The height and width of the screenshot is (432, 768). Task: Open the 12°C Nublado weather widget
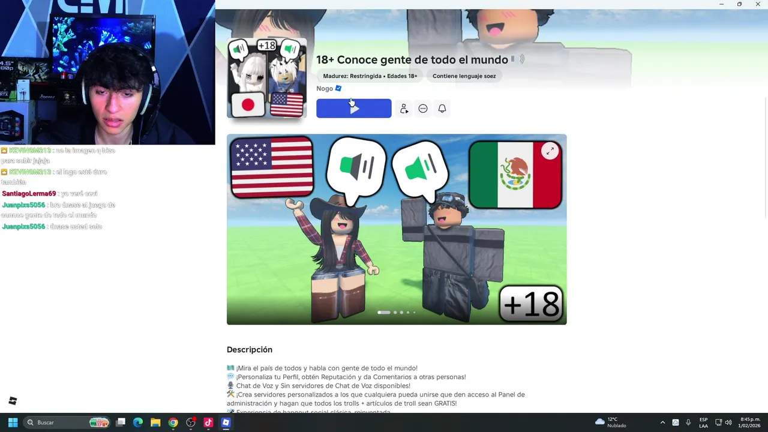pyautogui.click(x=611, y=422)
